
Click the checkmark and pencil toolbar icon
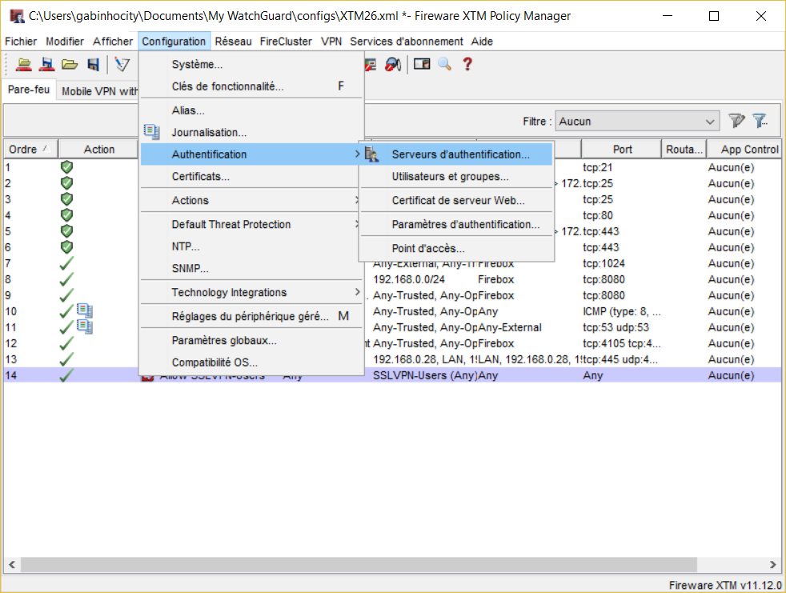coord(122,64)
